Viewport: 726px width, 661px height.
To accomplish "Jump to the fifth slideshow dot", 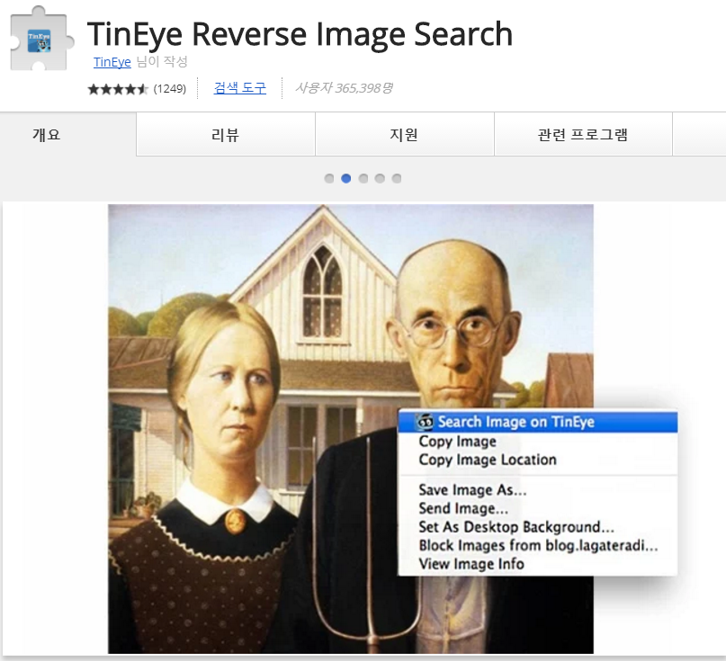I will (x=397, y=179).
